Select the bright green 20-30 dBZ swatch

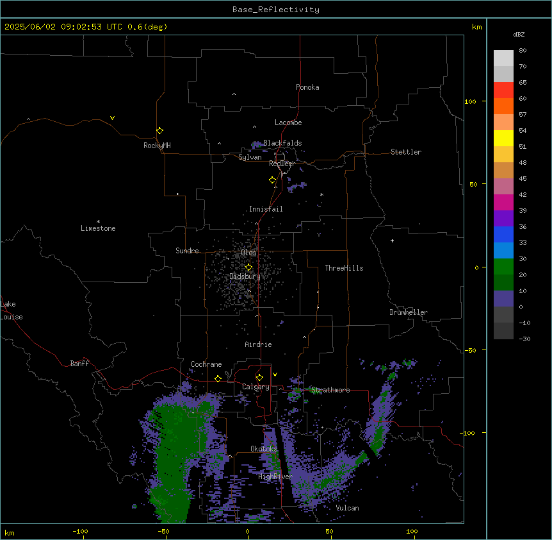[x=503, y=267]
